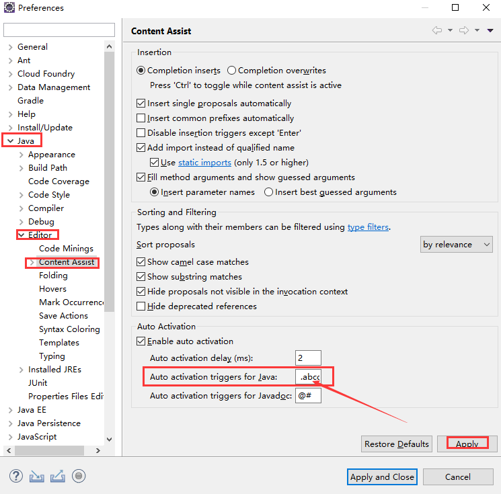The image size is (501, 494).
Task: Expand the Content Assist node
Action: pos(32,263)
